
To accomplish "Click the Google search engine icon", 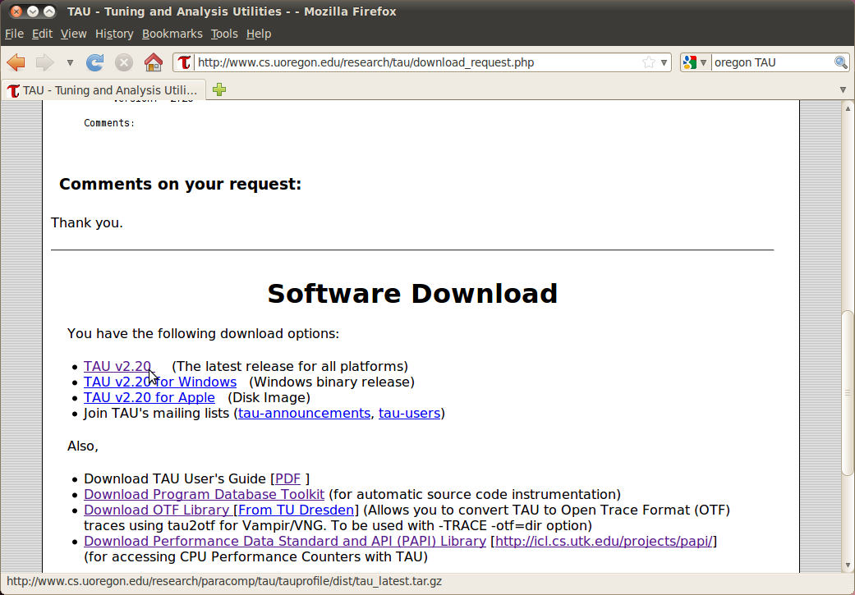I will 689,62.
